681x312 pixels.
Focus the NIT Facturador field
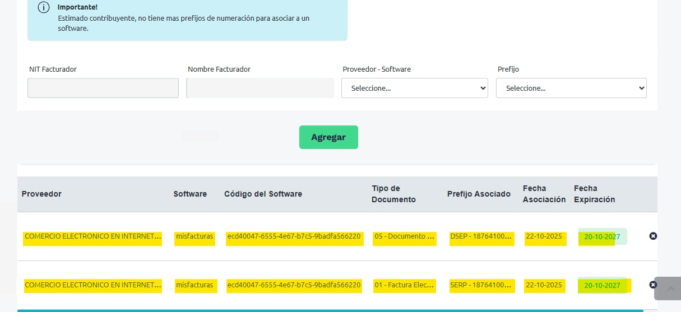tap(103, 88)
